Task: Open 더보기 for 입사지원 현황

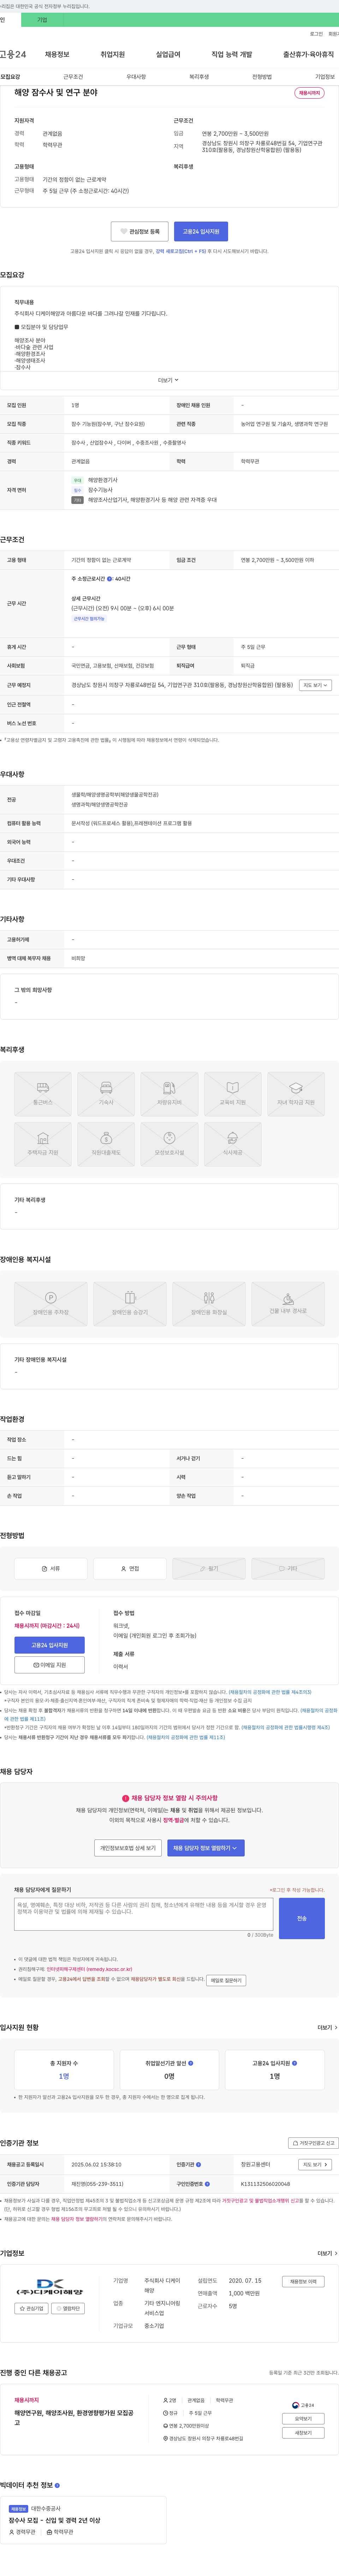Action: click(x=327, y=2027)
